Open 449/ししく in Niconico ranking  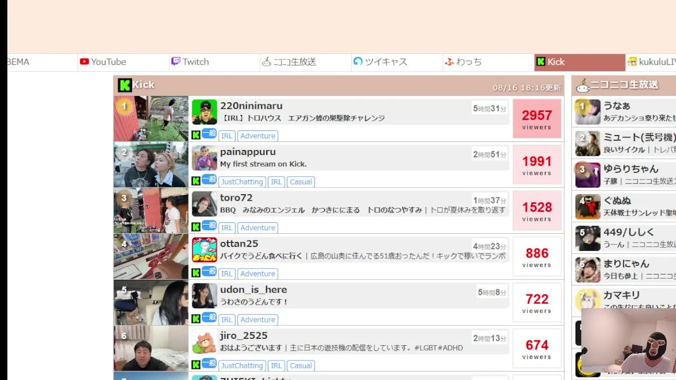(x=629, y=232)
